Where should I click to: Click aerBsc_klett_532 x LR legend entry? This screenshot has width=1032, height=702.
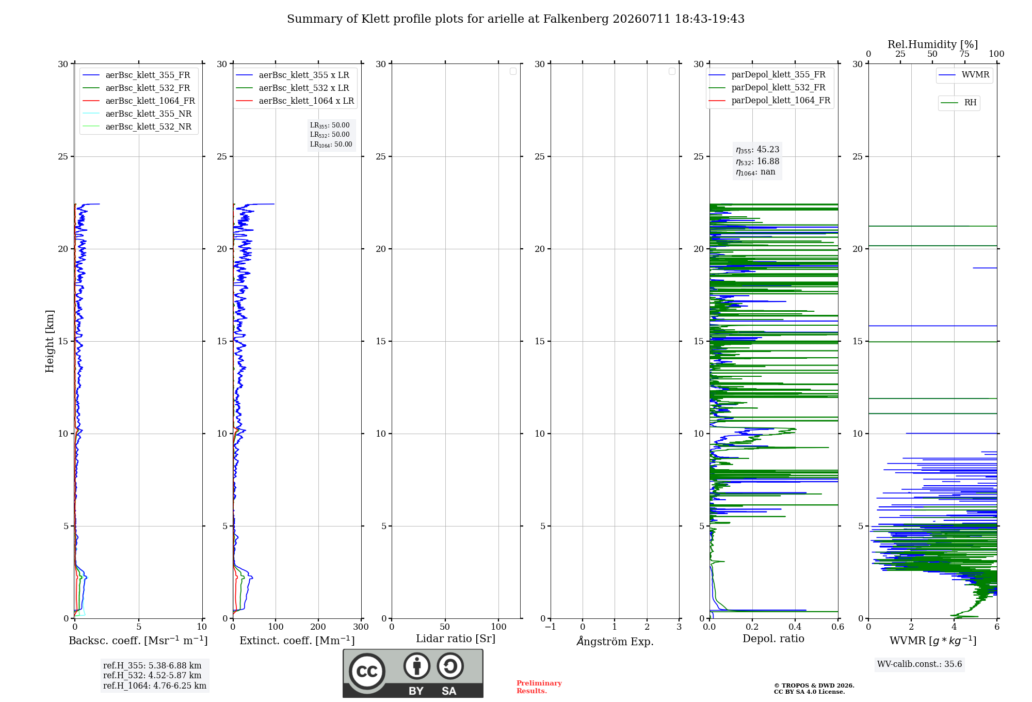295,88
